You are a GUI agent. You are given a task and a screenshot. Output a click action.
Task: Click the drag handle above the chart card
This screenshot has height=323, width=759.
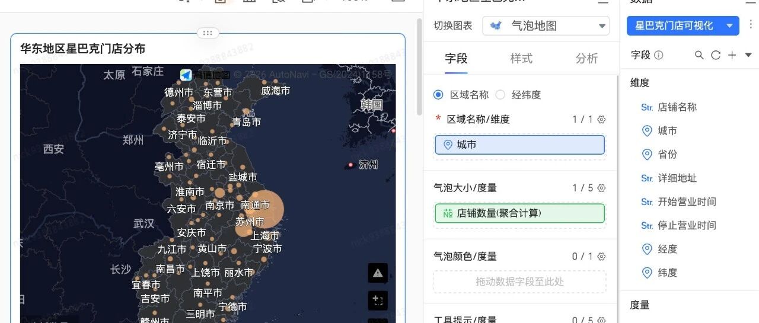(208, 33)
